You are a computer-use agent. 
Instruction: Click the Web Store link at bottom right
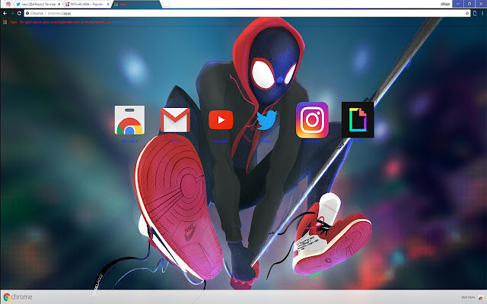(473, 297)
